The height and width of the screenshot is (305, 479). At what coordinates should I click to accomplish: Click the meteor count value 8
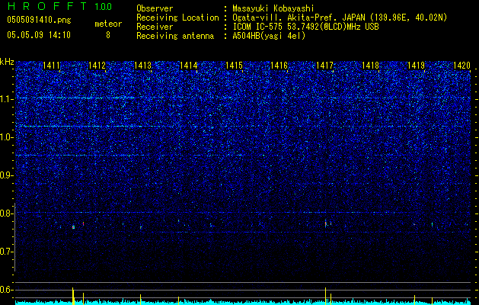pyautogui.click(x=108, y=35)
